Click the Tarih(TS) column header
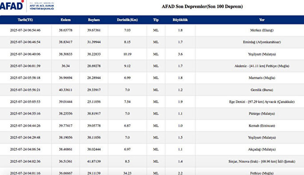The height and width of the screenshot is (175, 304). (25, 20)
